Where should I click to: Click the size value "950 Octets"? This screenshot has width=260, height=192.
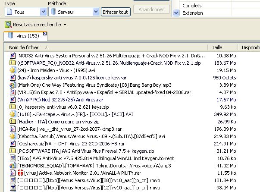[225, 78]
